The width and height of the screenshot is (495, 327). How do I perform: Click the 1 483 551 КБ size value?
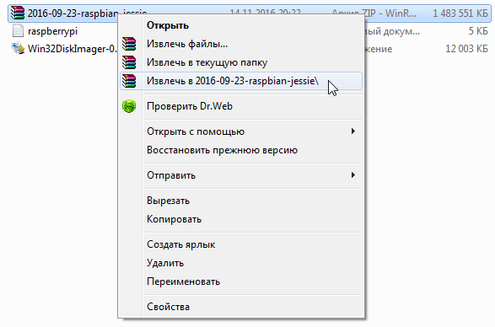coord(460,13)
